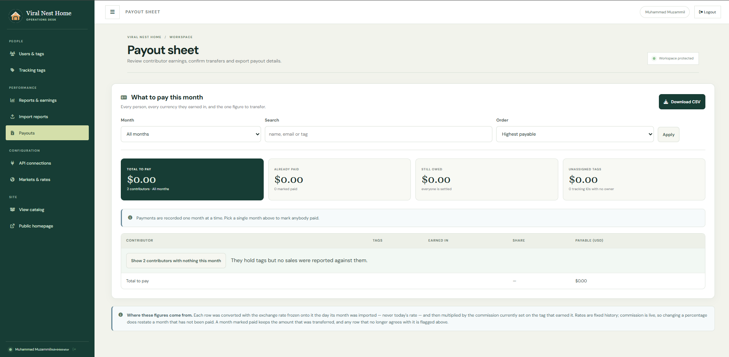This screenshot has height=357, width=729.
Task: Click the Muhammad Muzammil profile pill
Action: click(665, 12)
